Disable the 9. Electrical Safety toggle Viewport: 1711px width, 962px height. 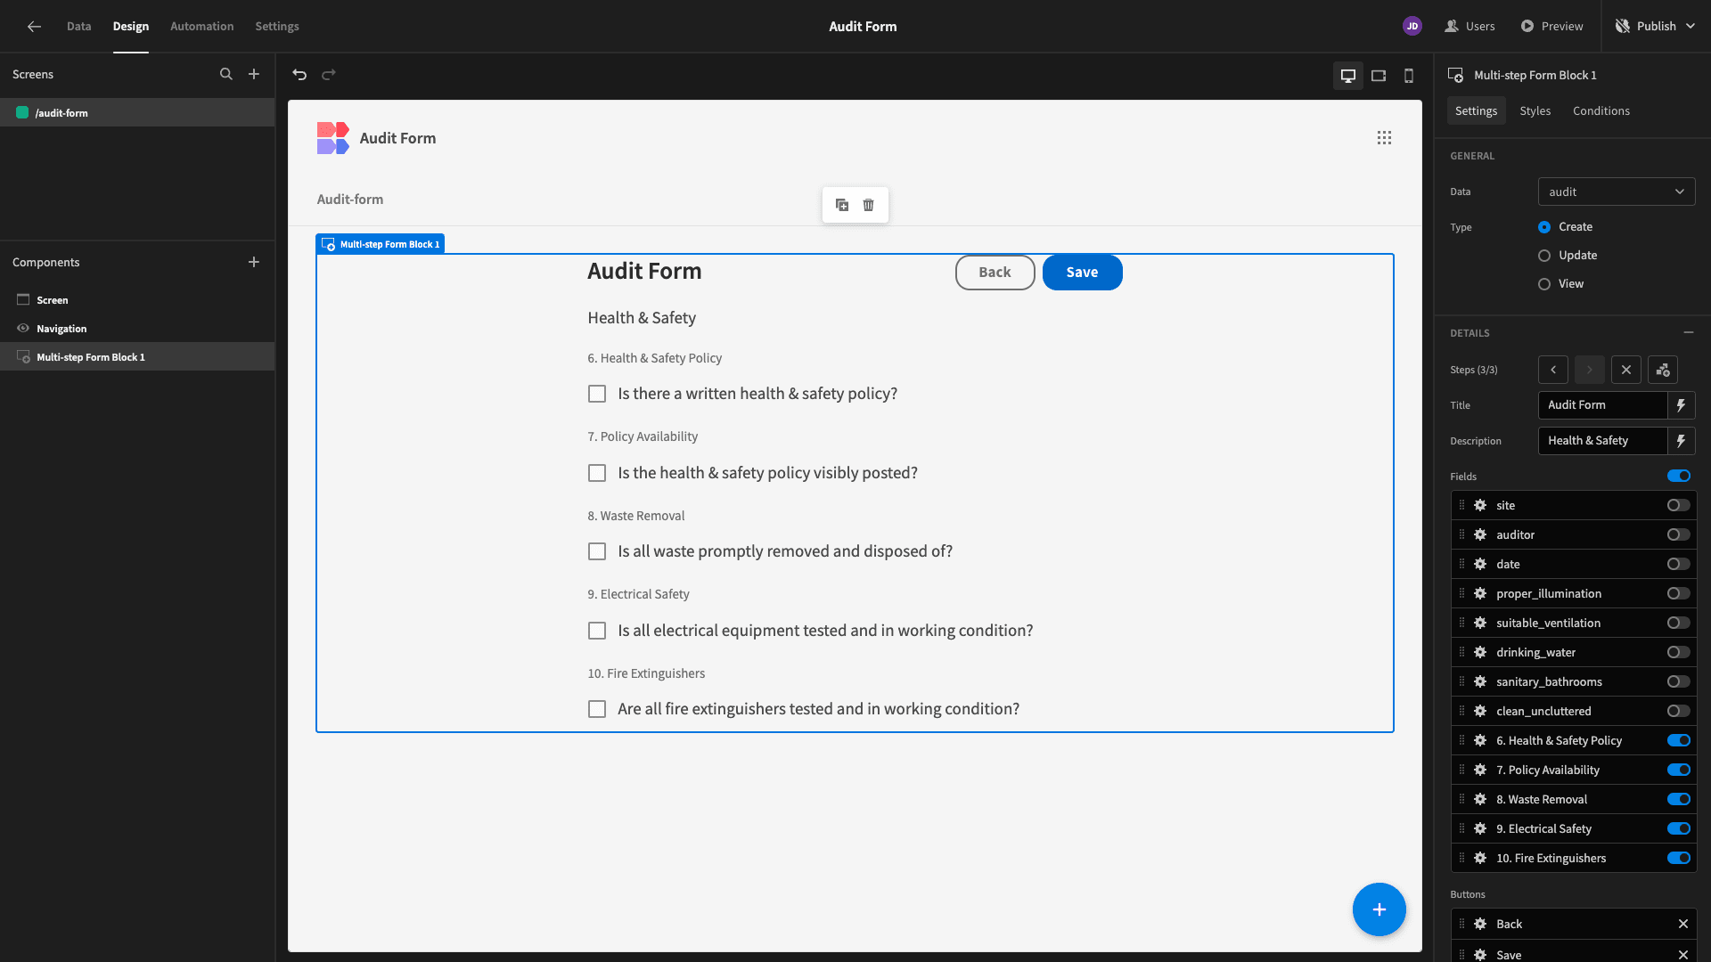(x=1679, y=828)
